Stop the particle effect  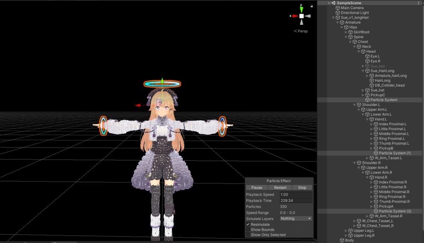302,187
